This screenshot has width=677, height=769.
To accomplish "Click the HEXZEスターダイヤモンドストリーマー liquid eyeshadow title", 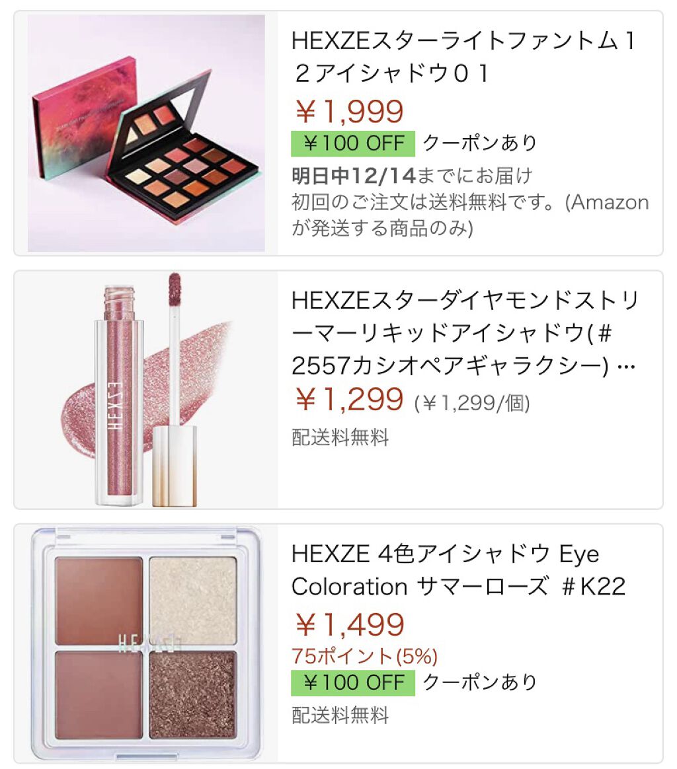I will pyautogui.click(x=465, y=333).
